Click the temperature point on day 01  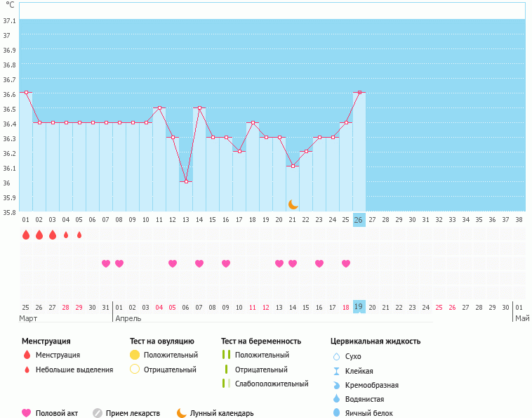26,92
